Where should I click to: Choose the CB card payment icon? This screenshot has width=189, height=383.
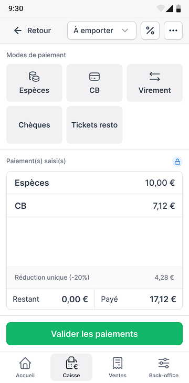[x=94, y=77]
